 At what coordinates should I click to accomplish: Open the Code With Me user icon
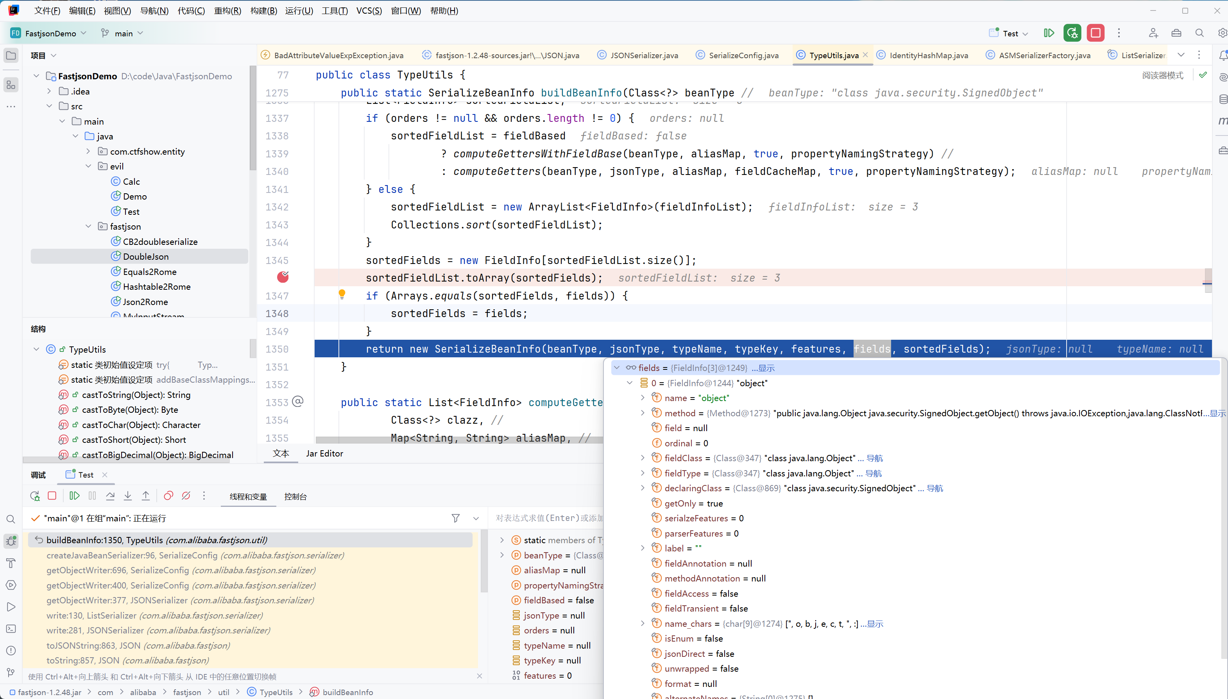(x=1153, y=33)
